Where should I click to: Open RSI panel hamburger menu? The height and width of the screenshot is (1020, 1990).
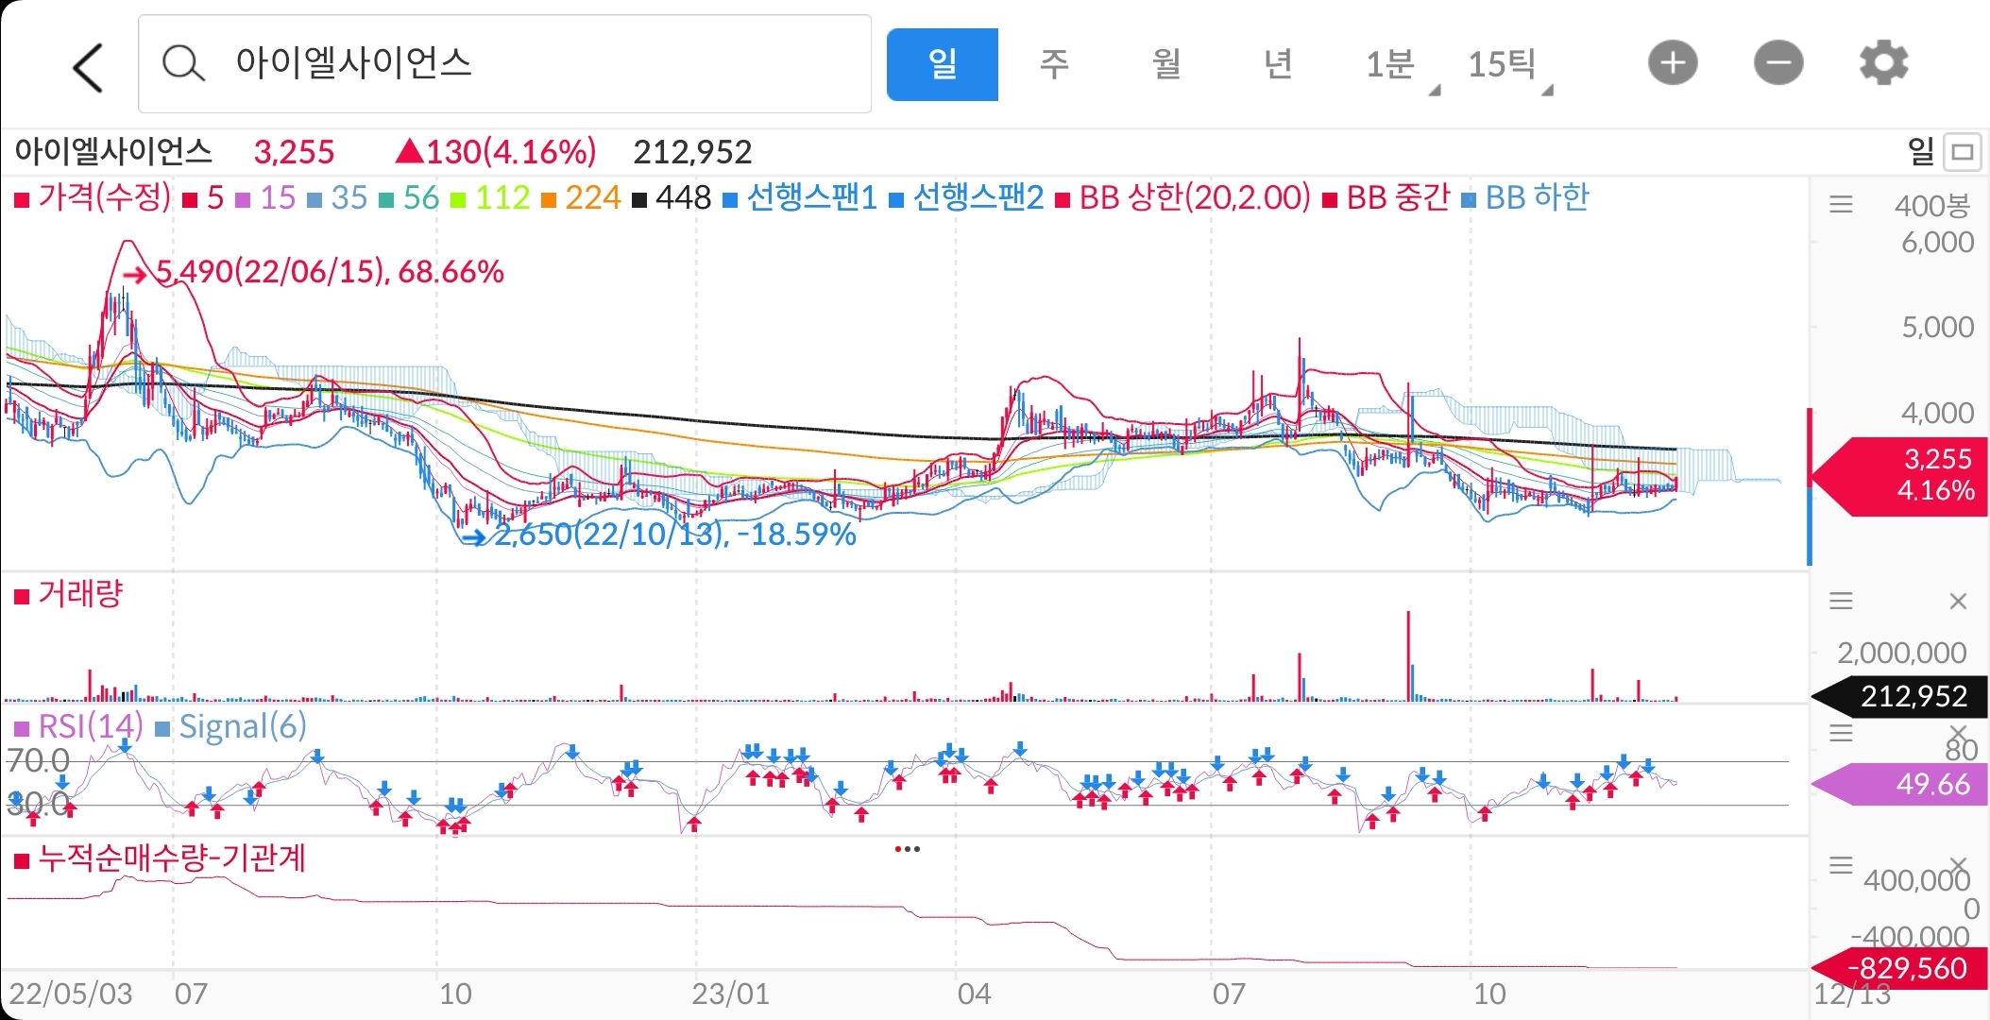click(x=1841, y=733)
